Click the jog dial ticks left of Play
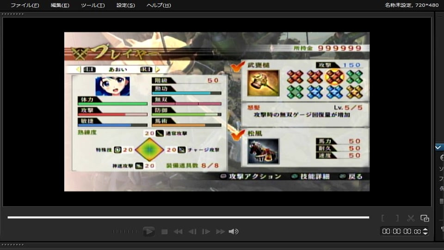Screen dimensions: 444x250 coord(124,231)
